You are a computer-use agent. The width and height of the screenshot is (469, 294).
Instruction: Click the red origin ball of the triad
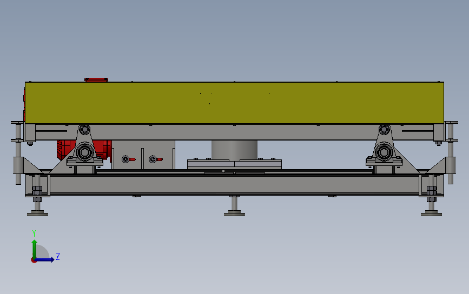(x=34, y=260)
